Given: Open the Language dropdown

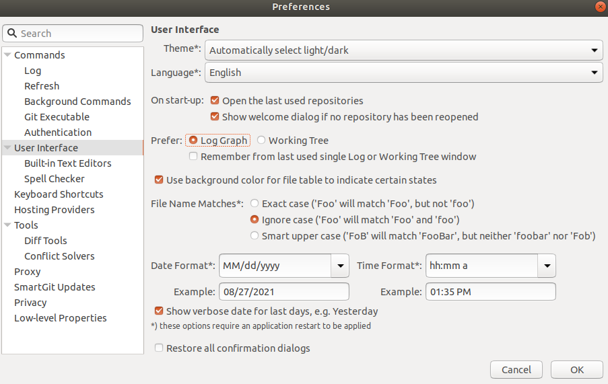Looking at the screenshot, I should pyautogui.click(x=404, y=73).
